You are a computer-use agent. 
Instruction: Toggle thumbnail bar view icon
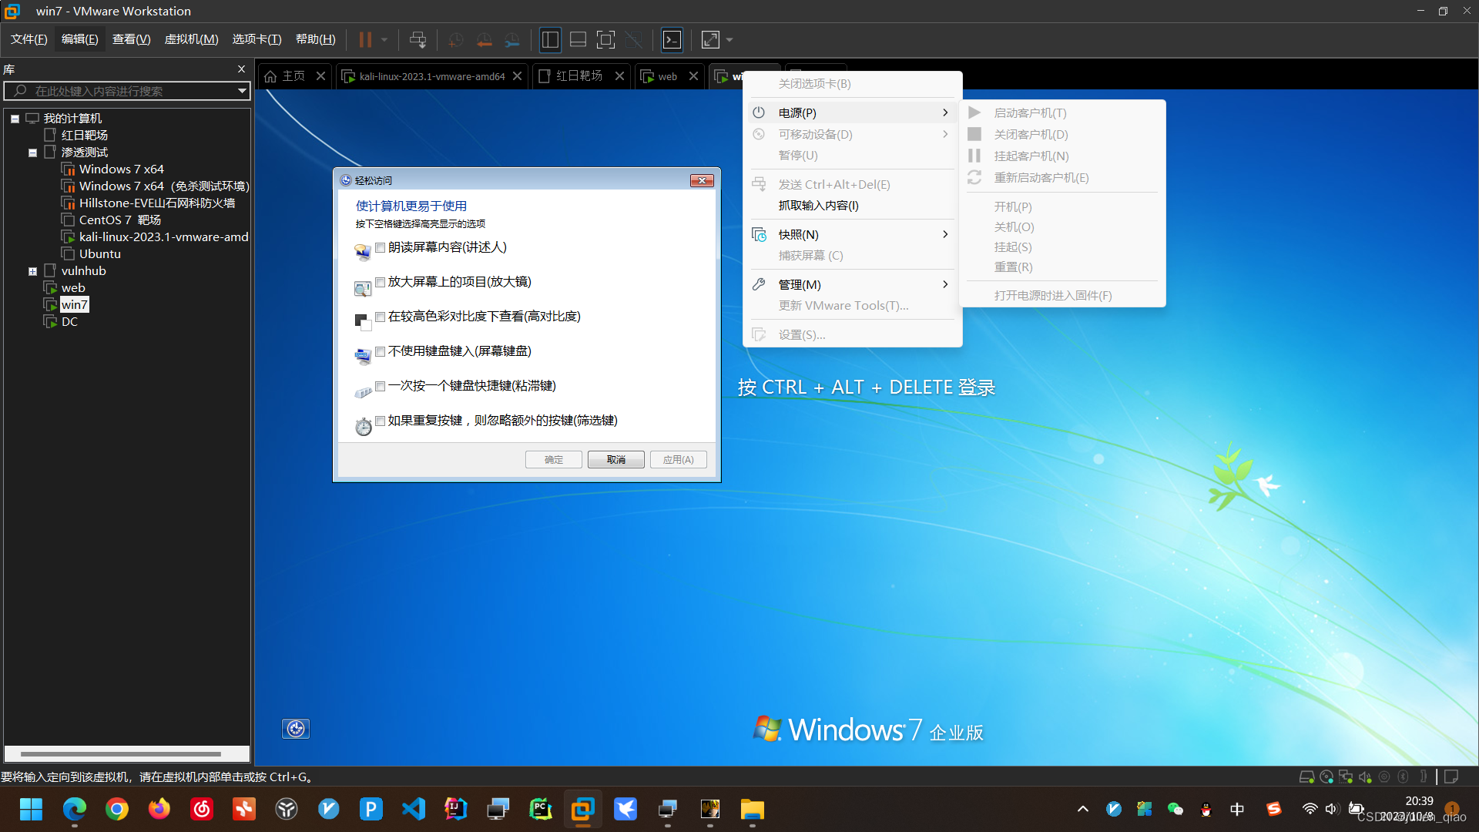(578, 39)
